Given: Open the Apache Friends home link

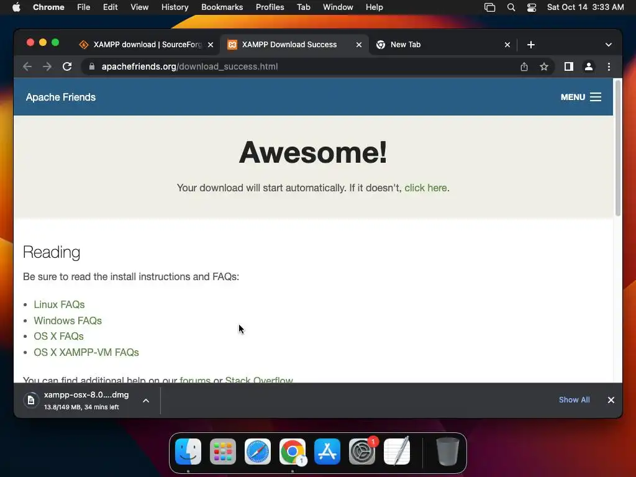Looking at the screenshot, I should click(61, 98).
